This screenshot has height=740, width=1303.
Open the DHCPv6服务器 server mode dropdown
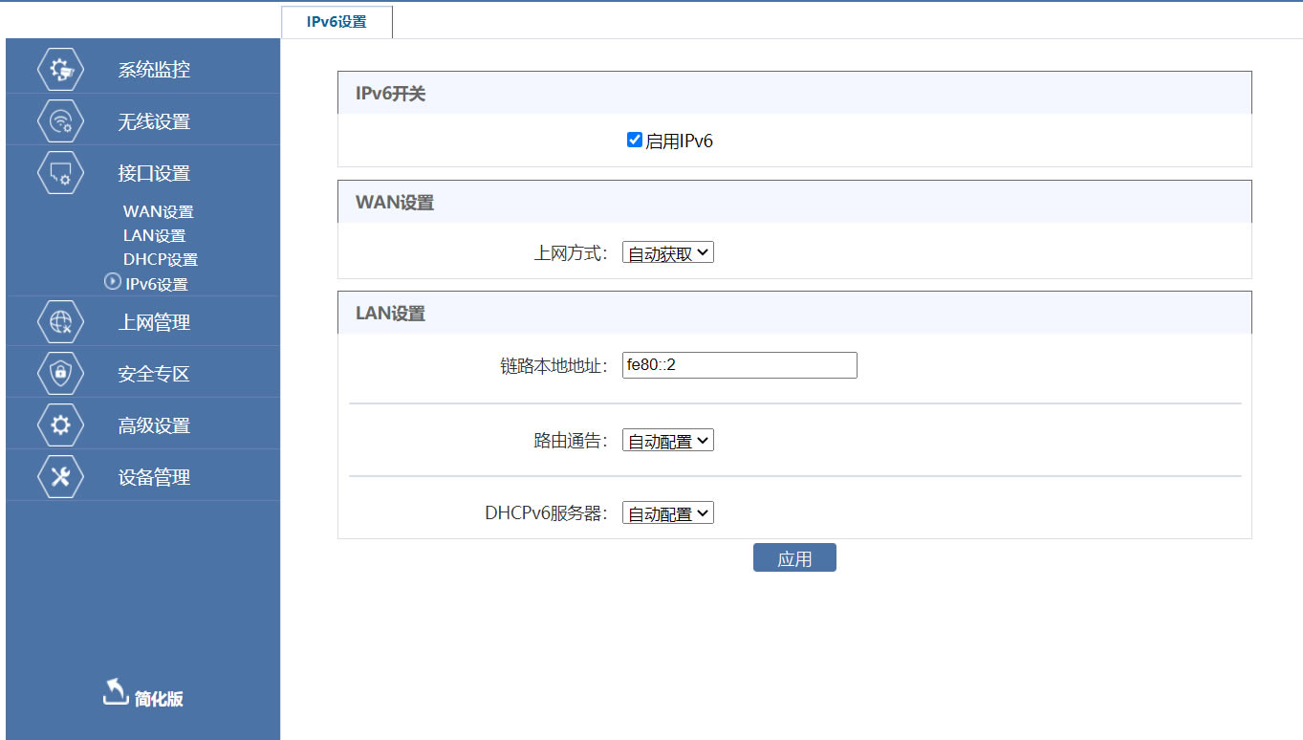[667, 511]
